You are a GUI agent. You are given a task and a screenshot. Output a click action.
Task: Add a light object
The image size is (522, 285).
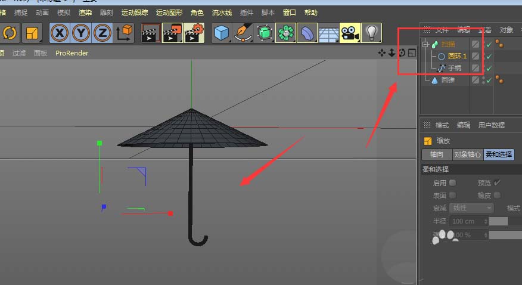(x=371, y=33)
